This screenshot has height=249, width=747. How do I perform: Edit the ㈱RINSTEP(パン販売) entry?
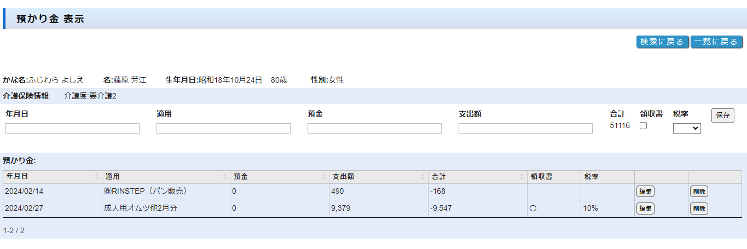pyautogui.click(x=645, y=192)
